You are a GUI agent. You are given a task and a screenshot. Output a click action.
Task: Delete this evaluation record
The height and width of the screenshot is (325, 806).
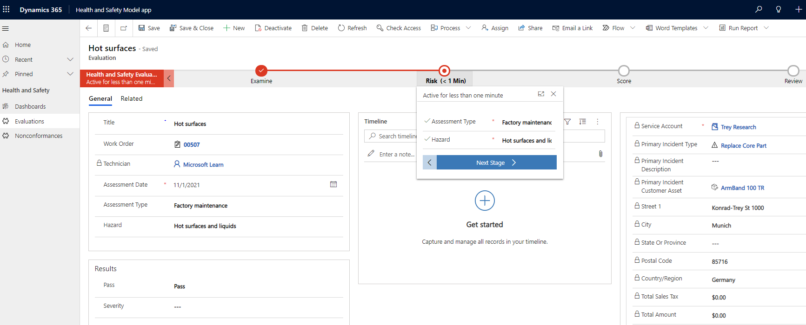point(314,28)
